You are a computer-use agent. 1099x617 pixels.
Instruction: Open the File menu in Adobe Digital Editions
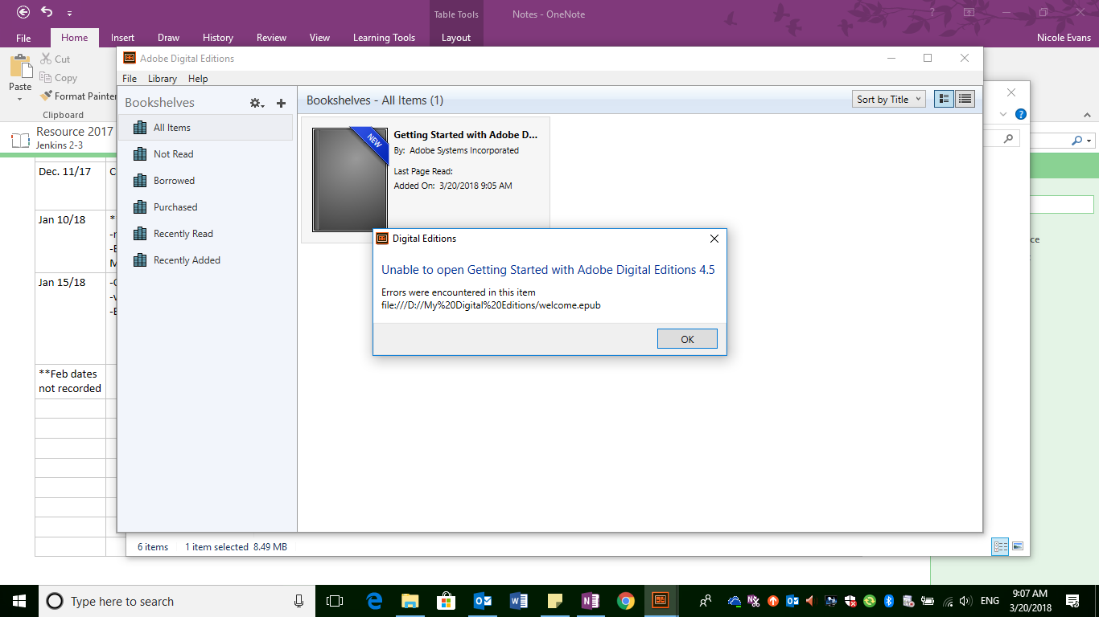coord(130,79)
